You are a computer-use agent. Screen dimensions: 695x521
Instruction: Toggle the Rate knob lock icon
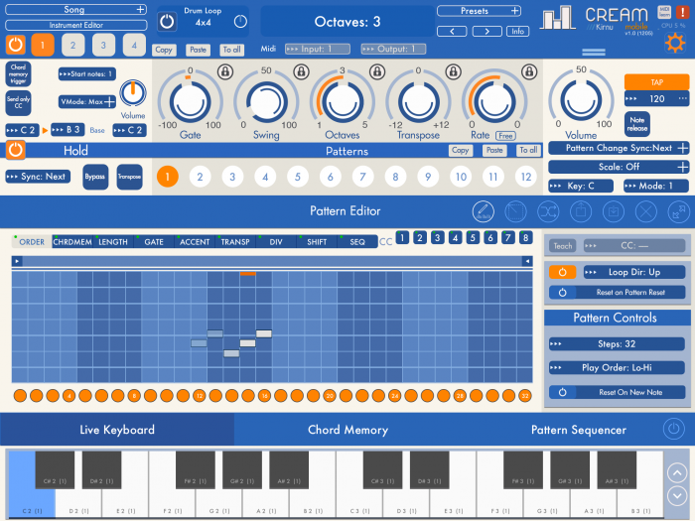click(x=529, y=71)
